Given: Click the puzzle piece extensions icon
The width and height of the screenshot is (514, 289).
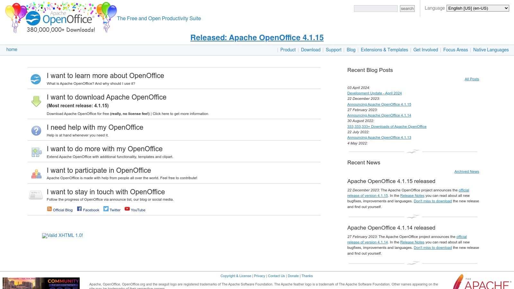Looking at the screenshot, I should pos(36,152).
